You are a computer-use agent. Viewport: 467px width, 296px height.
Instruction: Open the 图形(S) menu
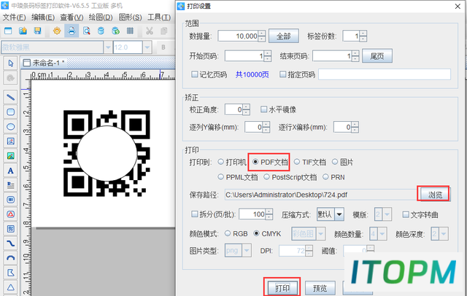click(x=130, y=17)
